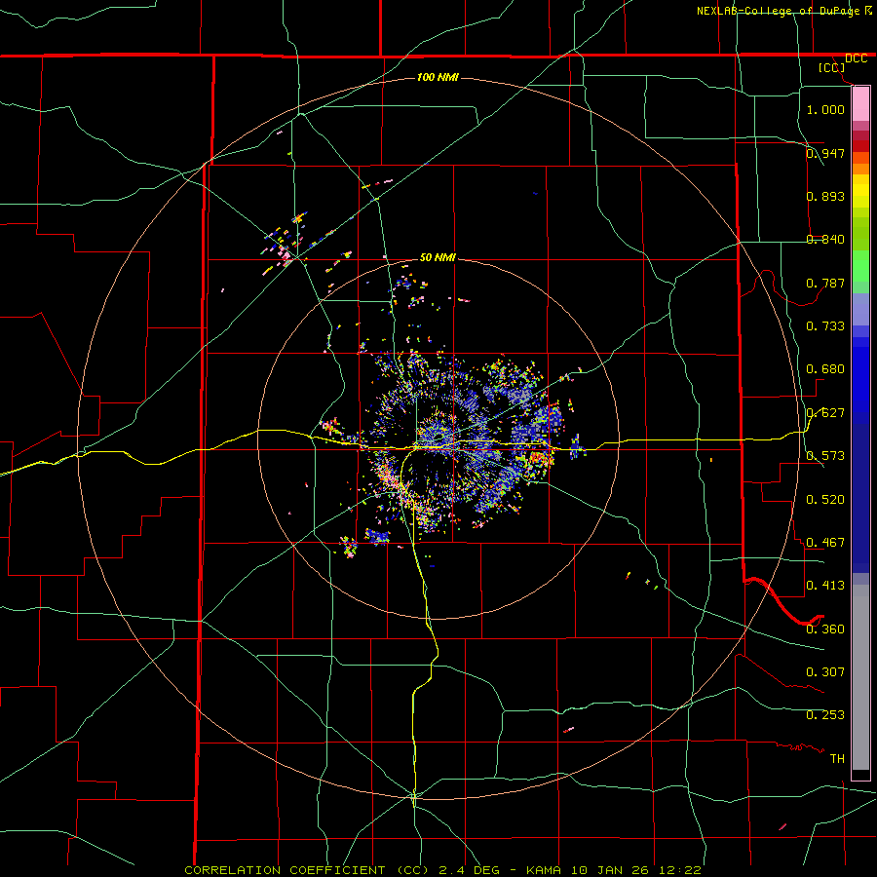The width and height of the screenshot is (877, 877).
Task: Click the 1.000 value on the color scale
Action: [825, 109]
